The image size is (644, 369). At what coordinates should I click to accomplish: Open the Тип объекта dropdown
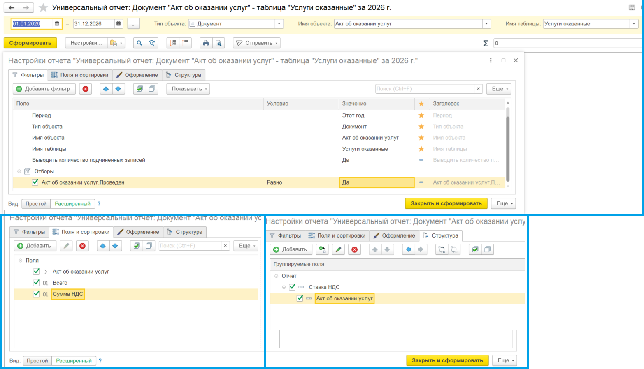pyautogui.click(x=279, y=24)
